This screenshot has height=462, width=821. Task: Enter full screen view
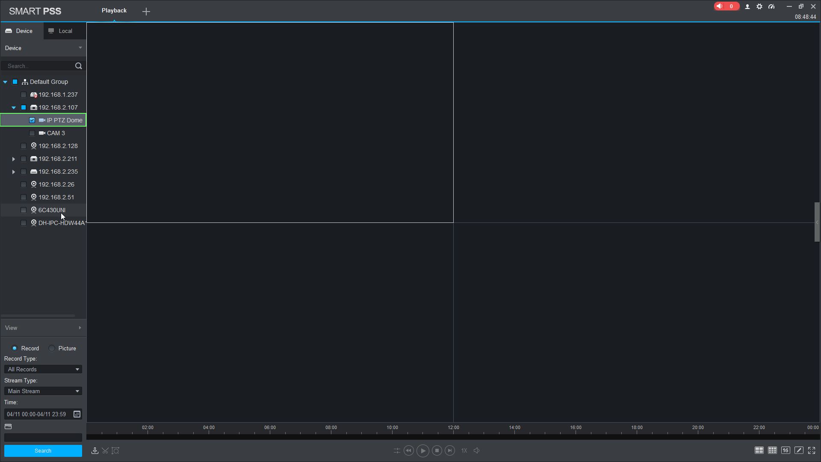tap(812, 450)
